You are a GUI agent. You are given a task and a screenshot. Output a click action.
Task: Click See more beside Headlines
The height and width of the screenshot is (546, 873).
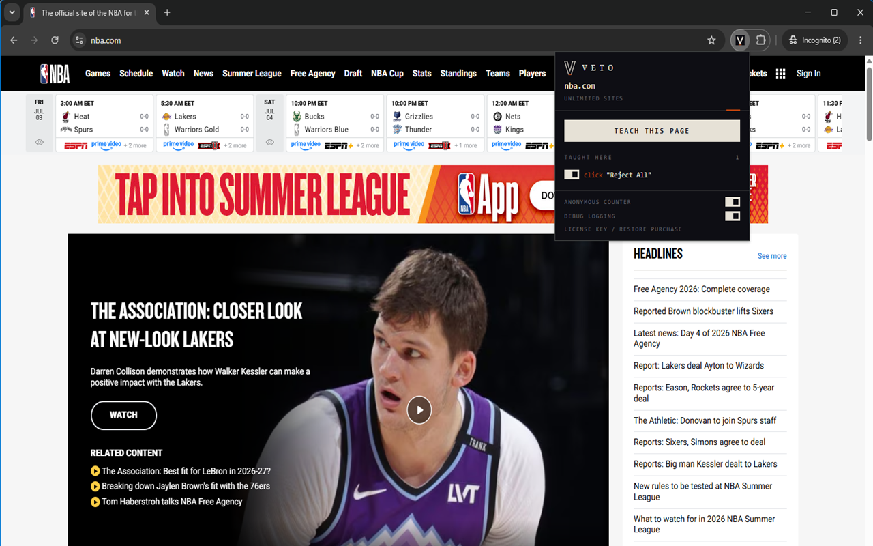click(x=772, y=256)
